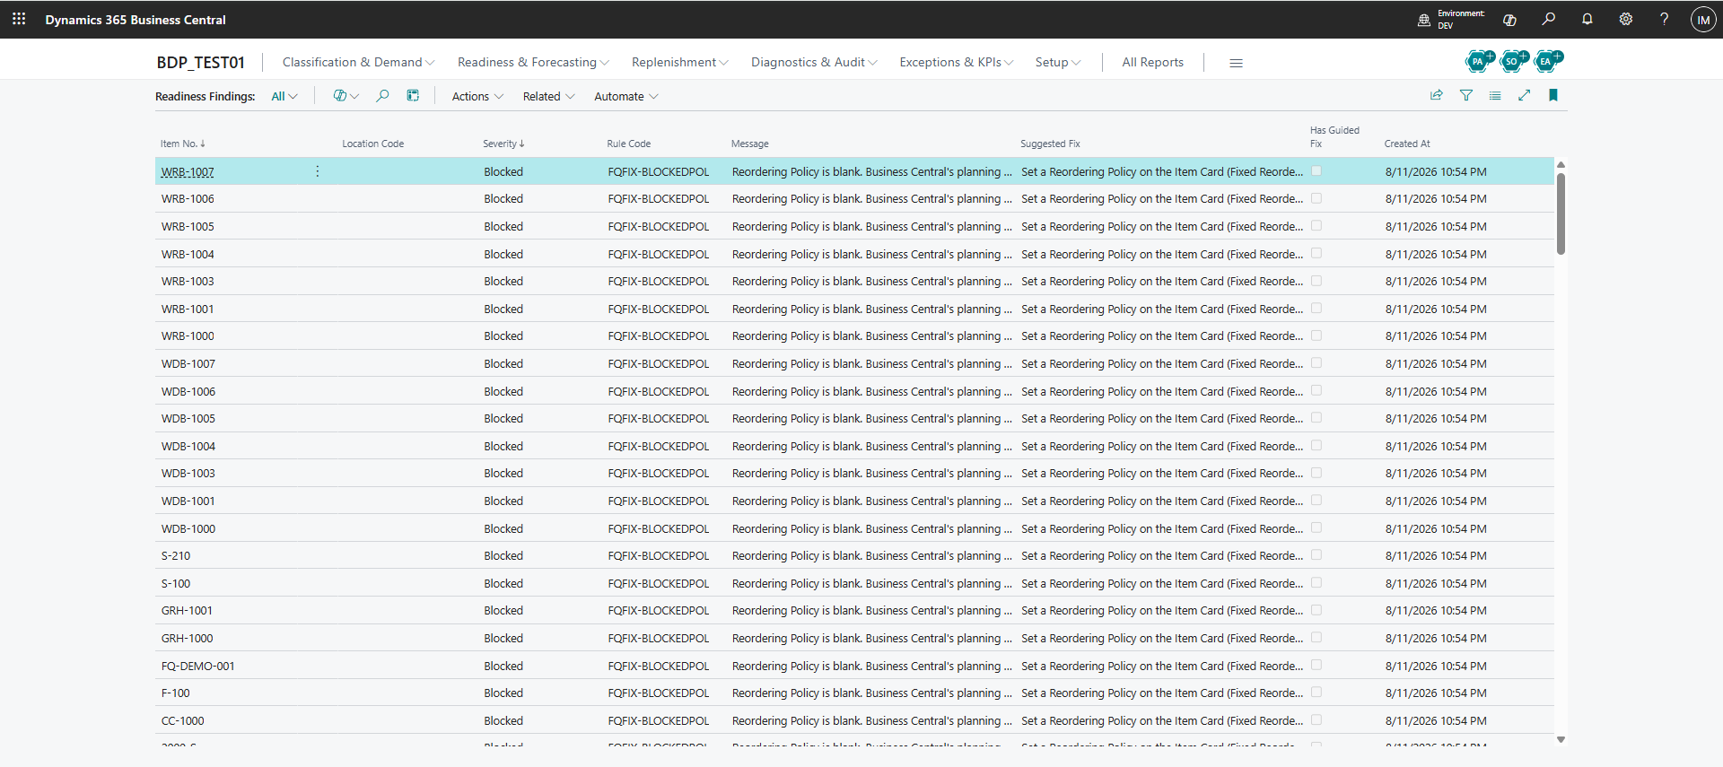Open the app launcher waffle icon
Viewport: 1723px width, 767px height.
pyautogui.click(x=19, y=19)
